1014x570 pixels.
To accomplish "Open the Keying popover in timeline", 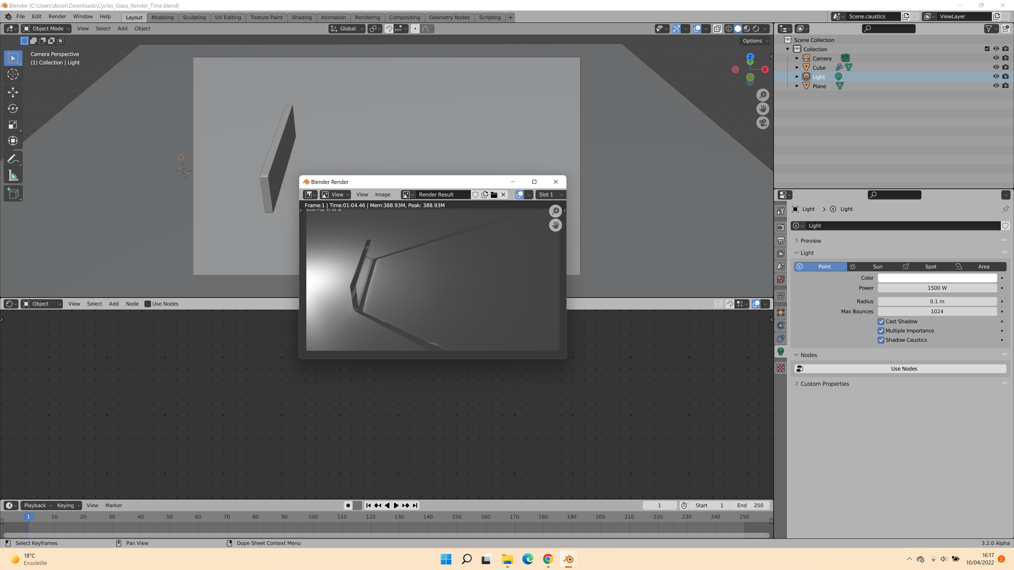I will pos(68,506).
